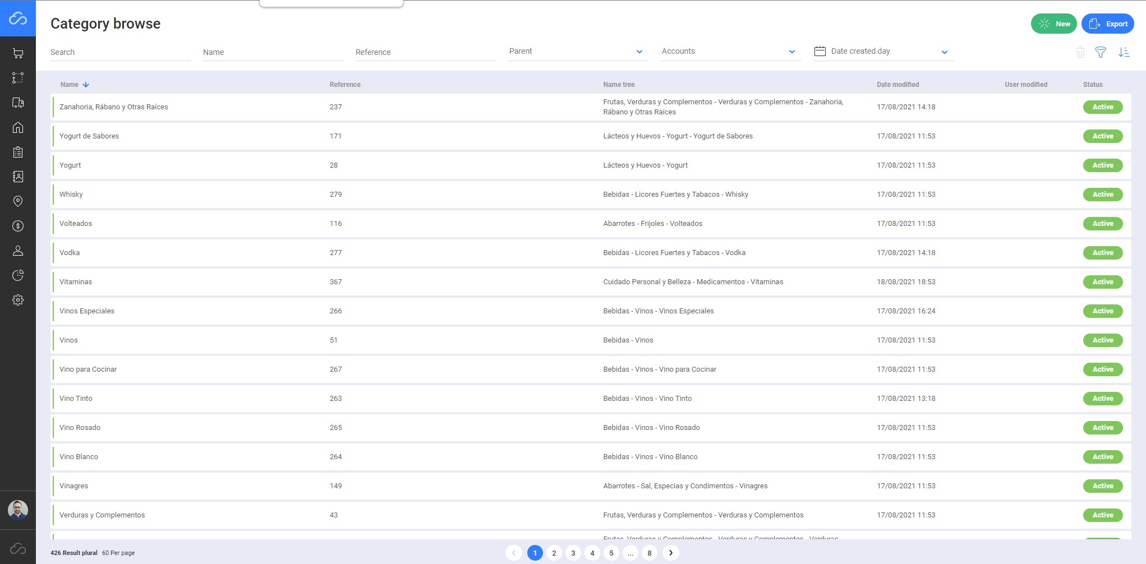Go to page 5
1146x564 pixels.
pyautogui.click(x=611, y=553)
